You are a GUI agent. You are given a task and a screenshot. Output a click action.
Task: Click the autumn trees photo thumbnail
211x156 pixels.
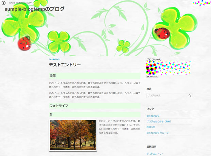point(73,135)
